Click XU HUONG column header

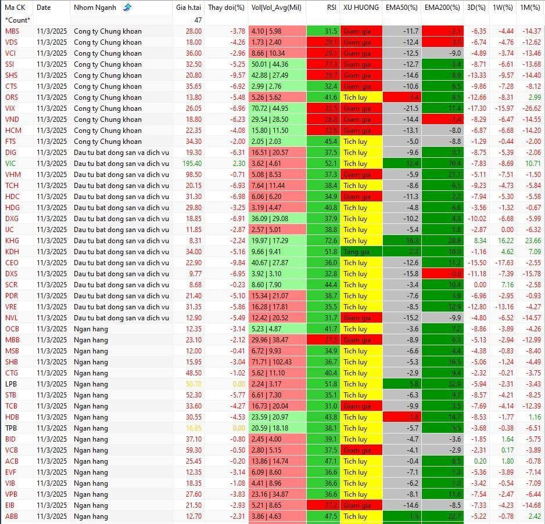361,8
